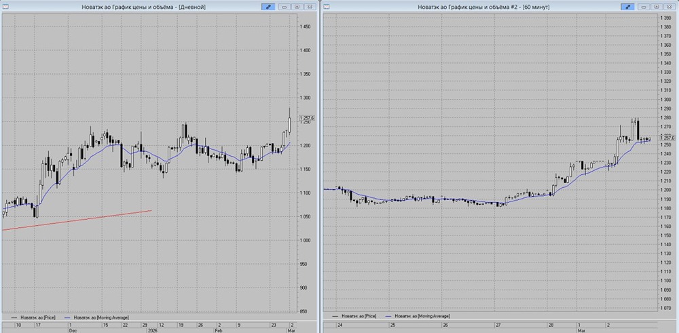
Task: Click the 'Mar' month label on the 60-minute chart time axis
Action: tap(583, 330)
